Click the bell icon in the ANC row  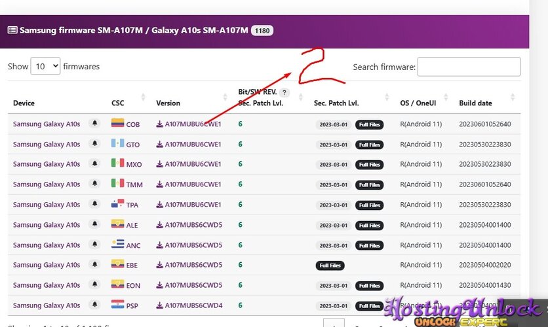click(x=94, y=244)
